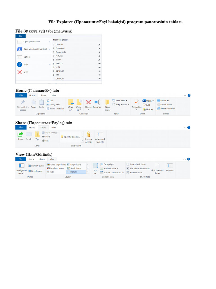
Task: Select Extra large icons layout
Action: pyautogui.click(x=56, y=165)
